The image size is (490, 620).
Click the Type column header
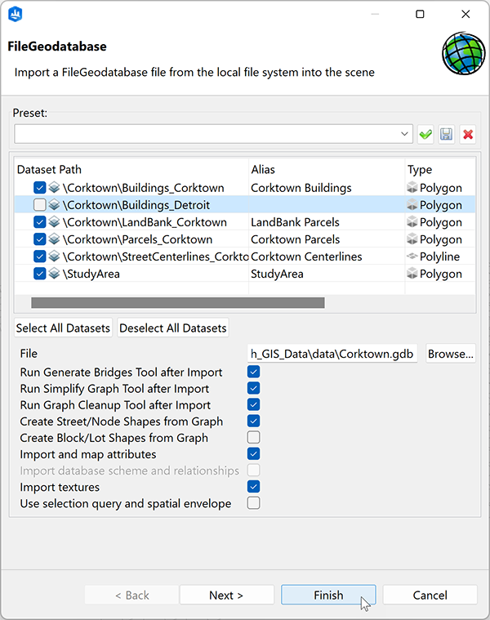pos(440,169)
